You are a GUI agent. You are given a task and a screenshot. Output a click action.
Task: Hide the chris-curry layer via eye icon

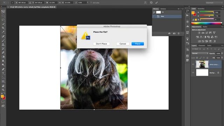pos(193,64)
